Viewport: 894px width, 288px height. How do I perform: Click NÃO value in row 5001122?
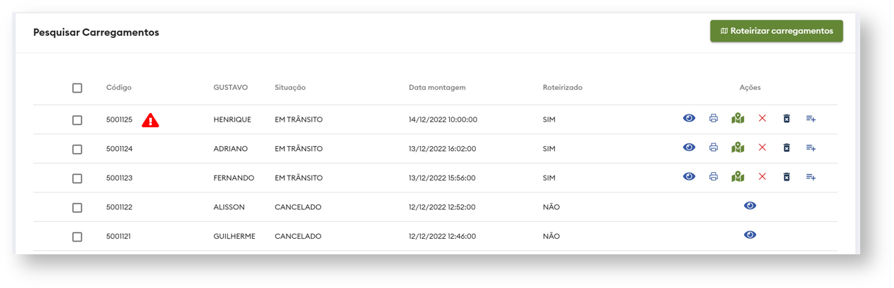coord(551,207)
